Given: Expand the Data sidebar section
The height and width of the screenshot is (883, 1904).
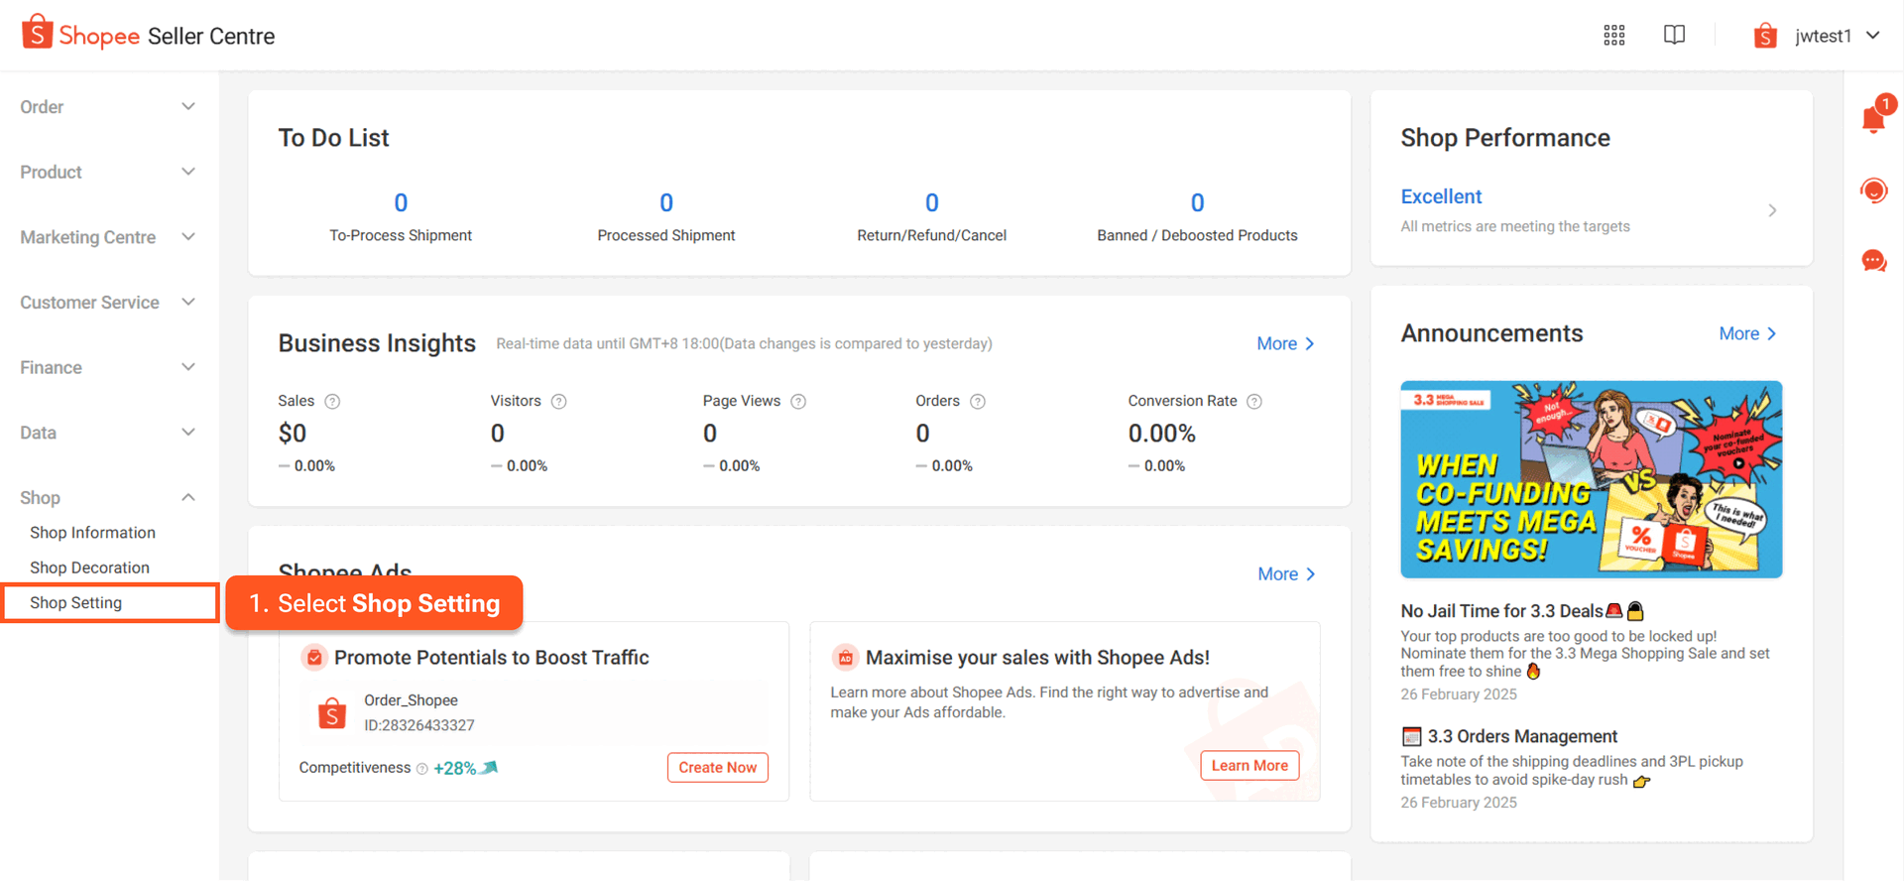Looking at the screenshot, I should tap(108, 433).
